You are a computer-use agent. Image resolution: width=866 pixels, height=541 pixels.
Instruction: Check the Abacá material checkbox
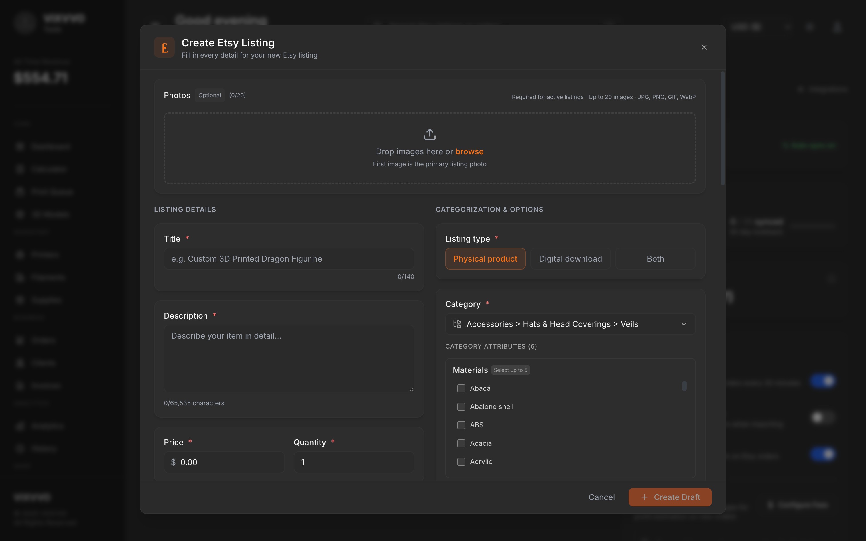point(461,388)
